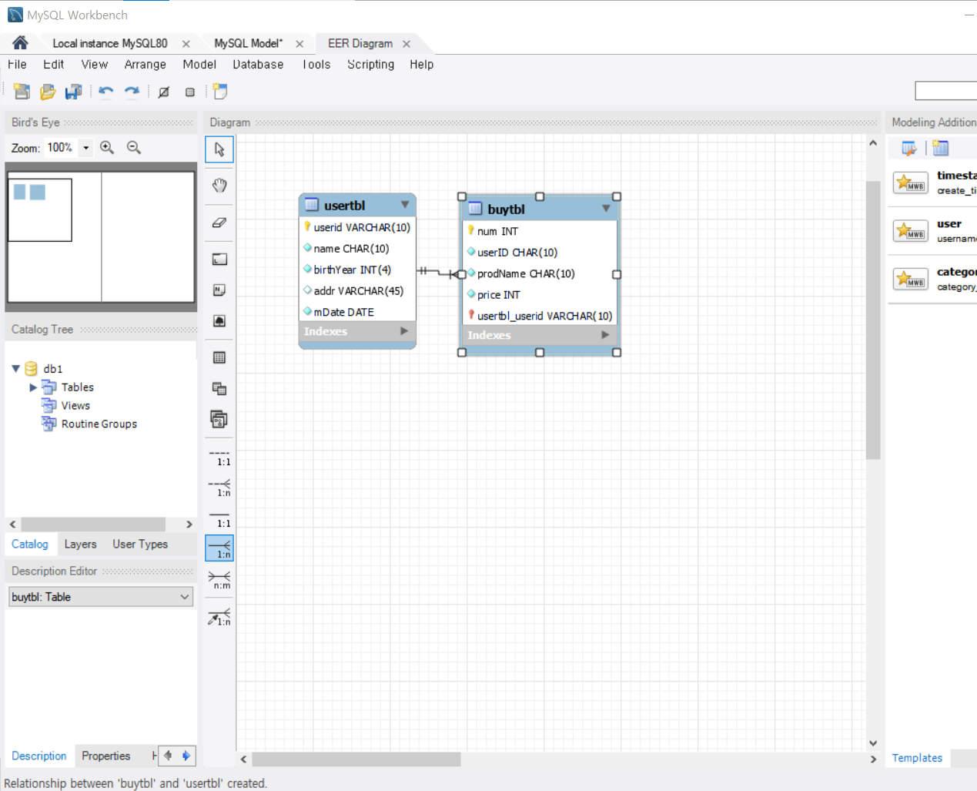Select the place new table tool
Viewport: 977px width, 791px height.
[x=219, y=357]
